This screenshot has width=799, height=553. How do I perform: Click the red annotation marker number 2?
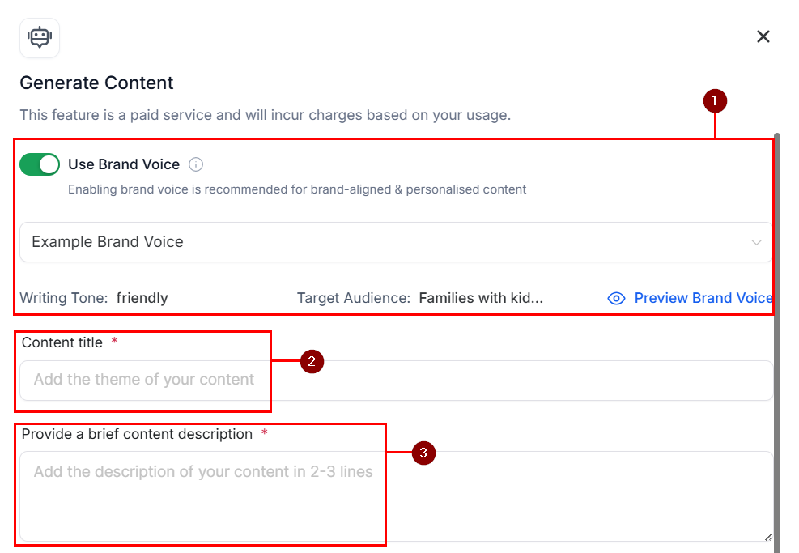click(x=312, y=361)
